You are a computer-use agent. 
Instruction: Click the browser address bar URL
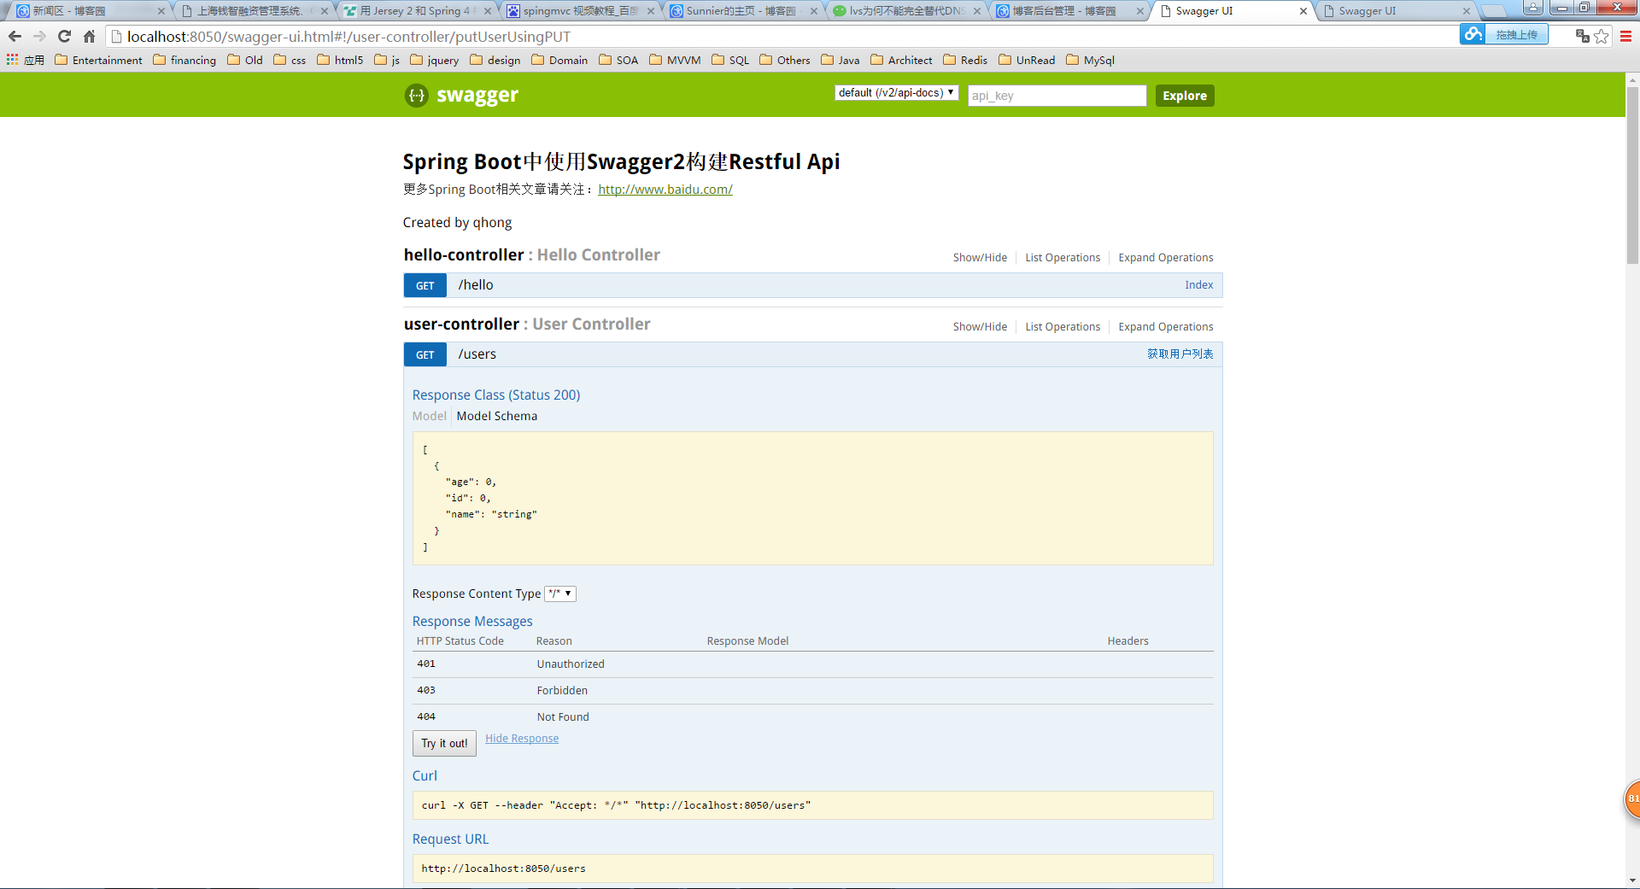pos(348,37)
